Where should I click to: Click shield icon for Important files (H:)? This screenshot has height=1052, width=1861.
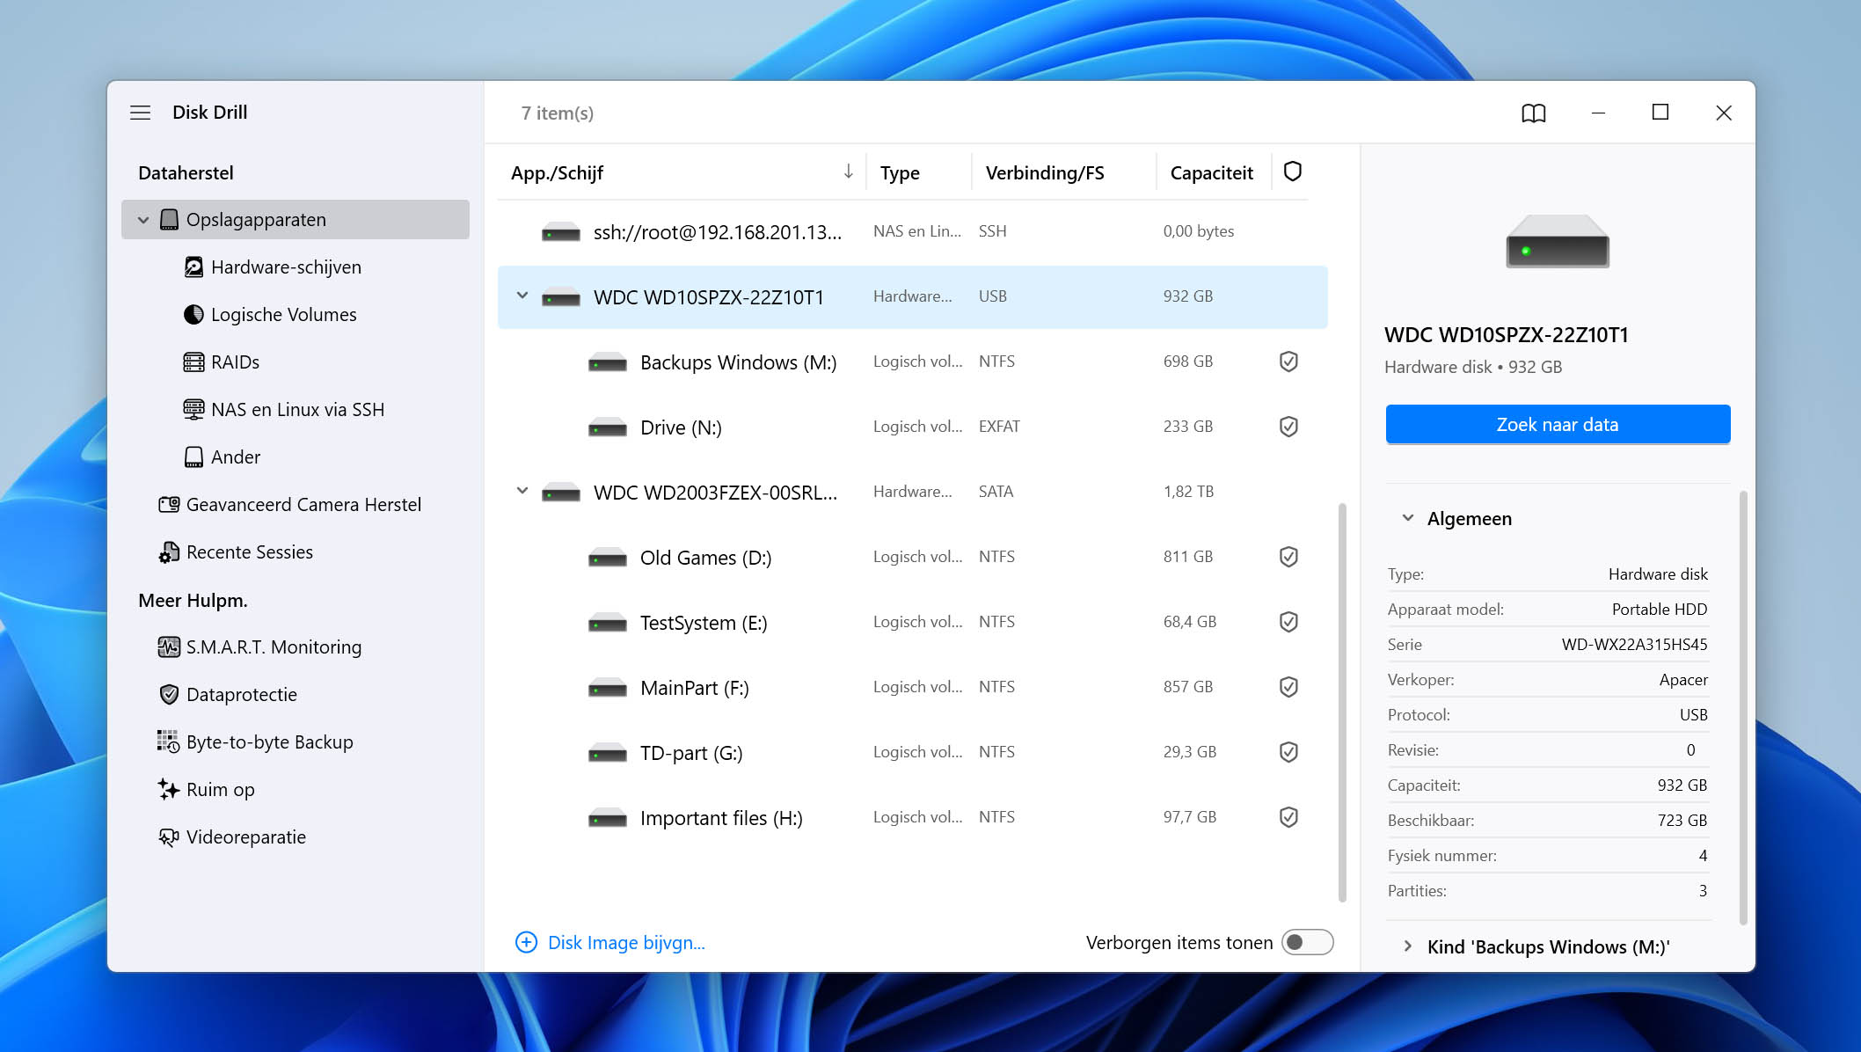pyautogui.click(x=1288, y=817)
